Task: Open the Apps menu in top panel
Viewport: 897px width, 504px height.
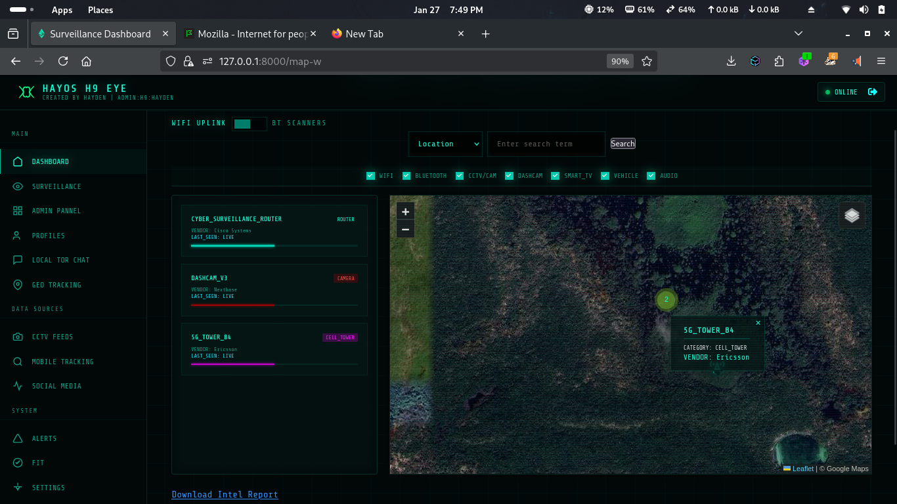Action: click(62, 10)
